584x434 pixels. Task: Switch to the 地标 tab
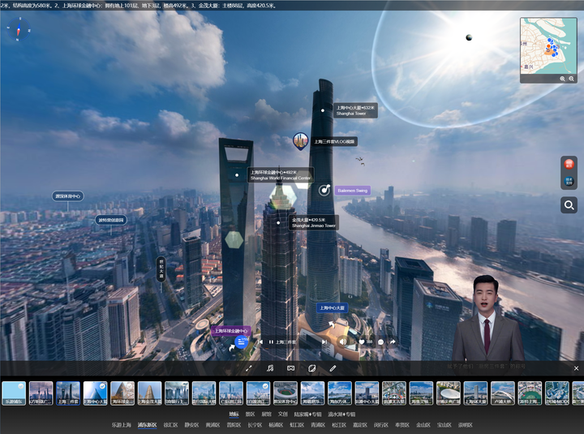point(234,415)
